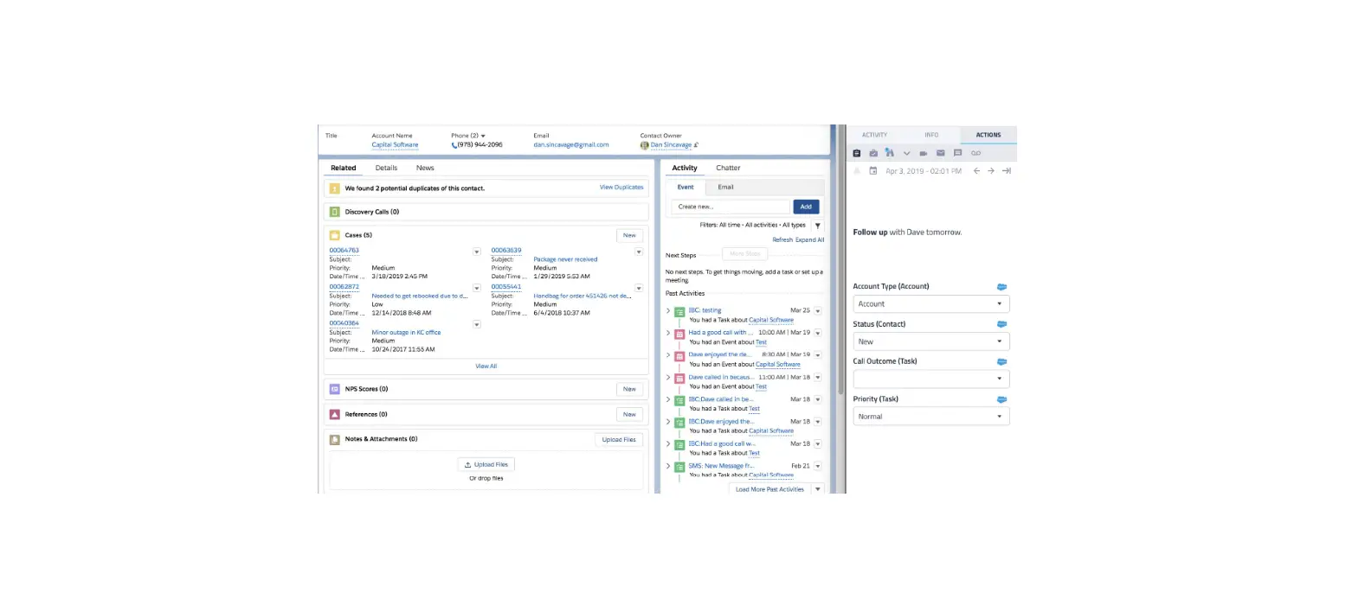Open the menu for IBC: testing Mar 25
The image size is (1352, 612).
coord(818,310)
